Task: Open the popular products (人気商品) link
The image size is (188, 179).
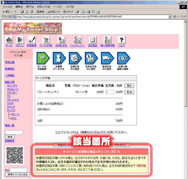Action: point(10,75)
